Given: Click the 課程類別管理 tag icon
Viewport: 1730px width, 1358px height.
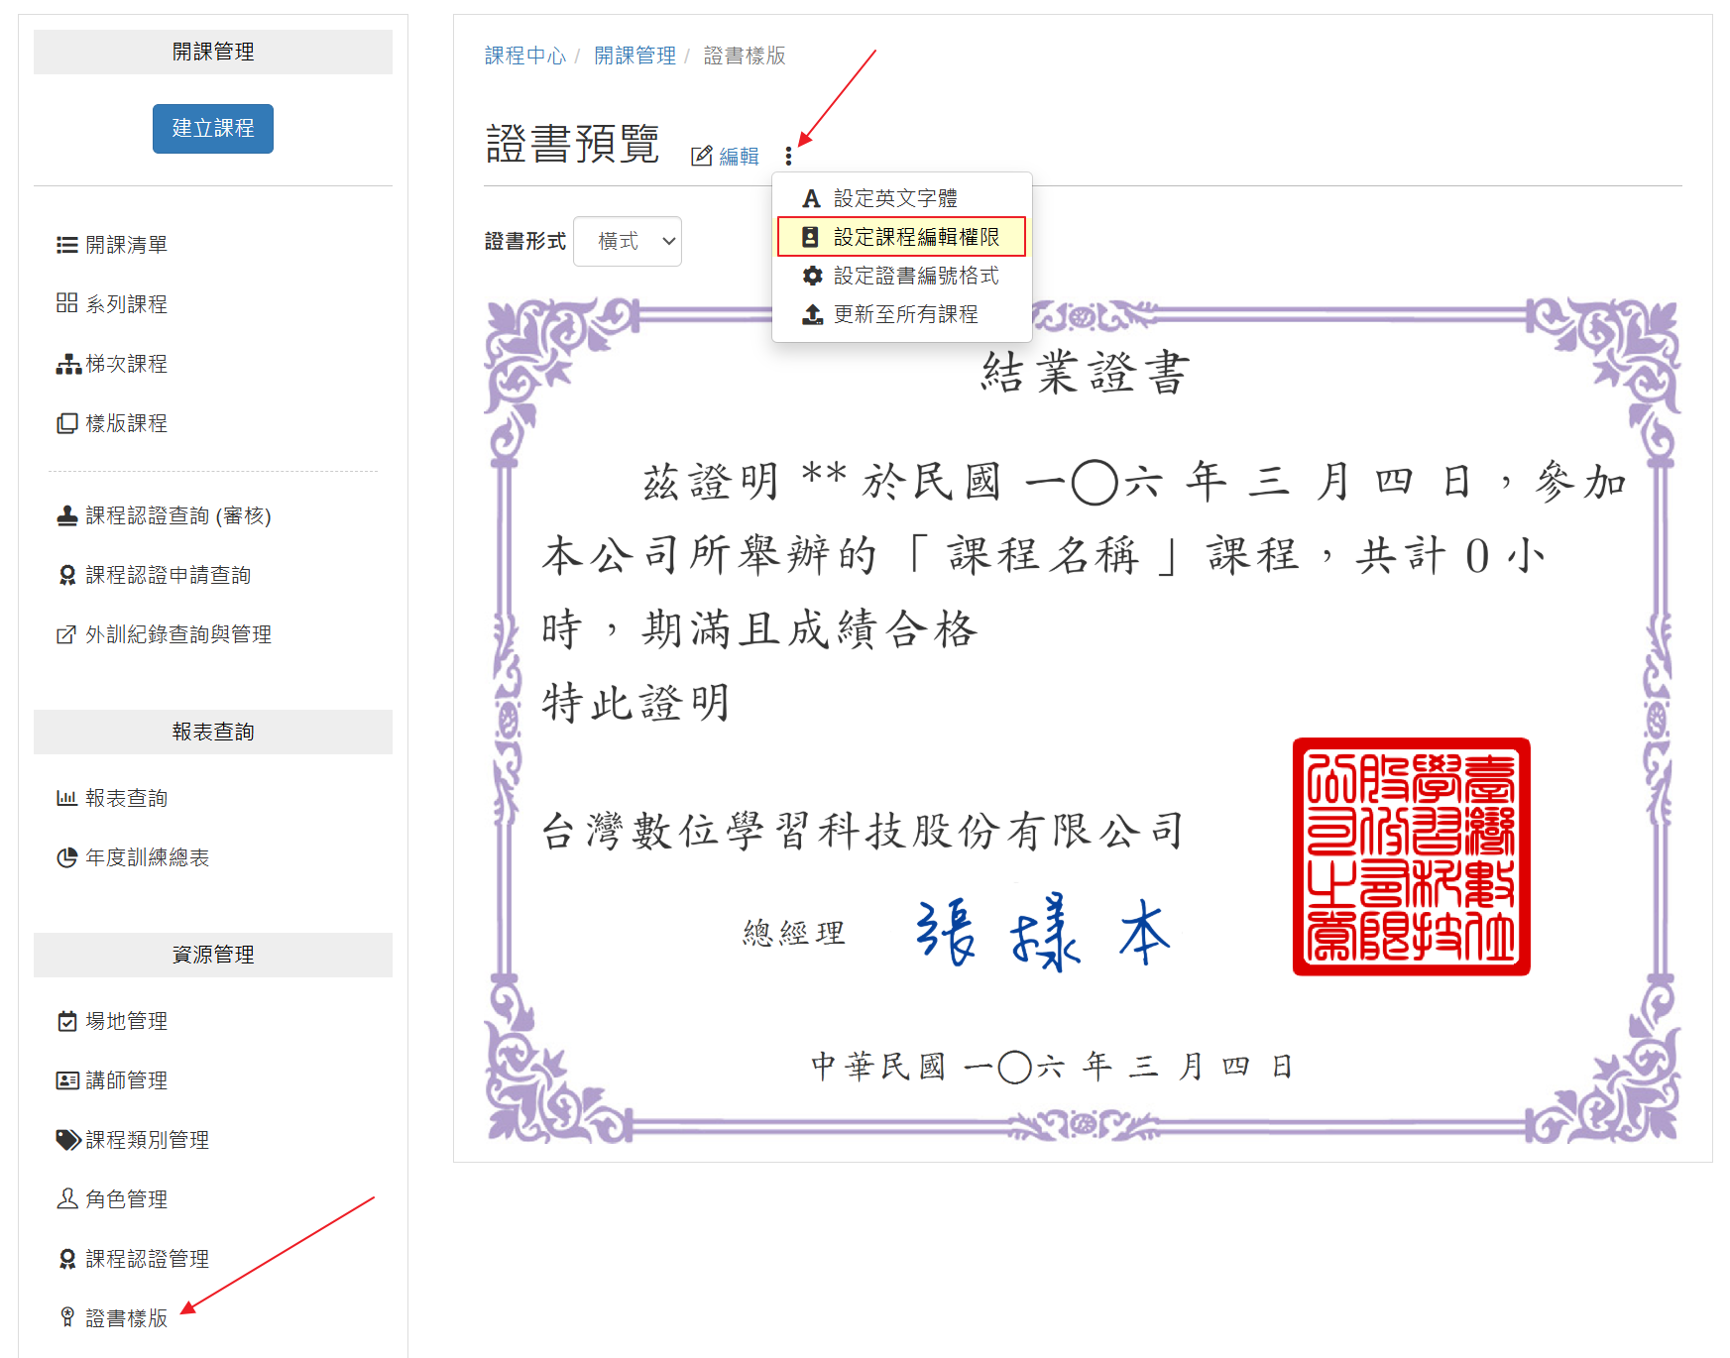Looking at the screenshot, I should tap(68, 1140).
